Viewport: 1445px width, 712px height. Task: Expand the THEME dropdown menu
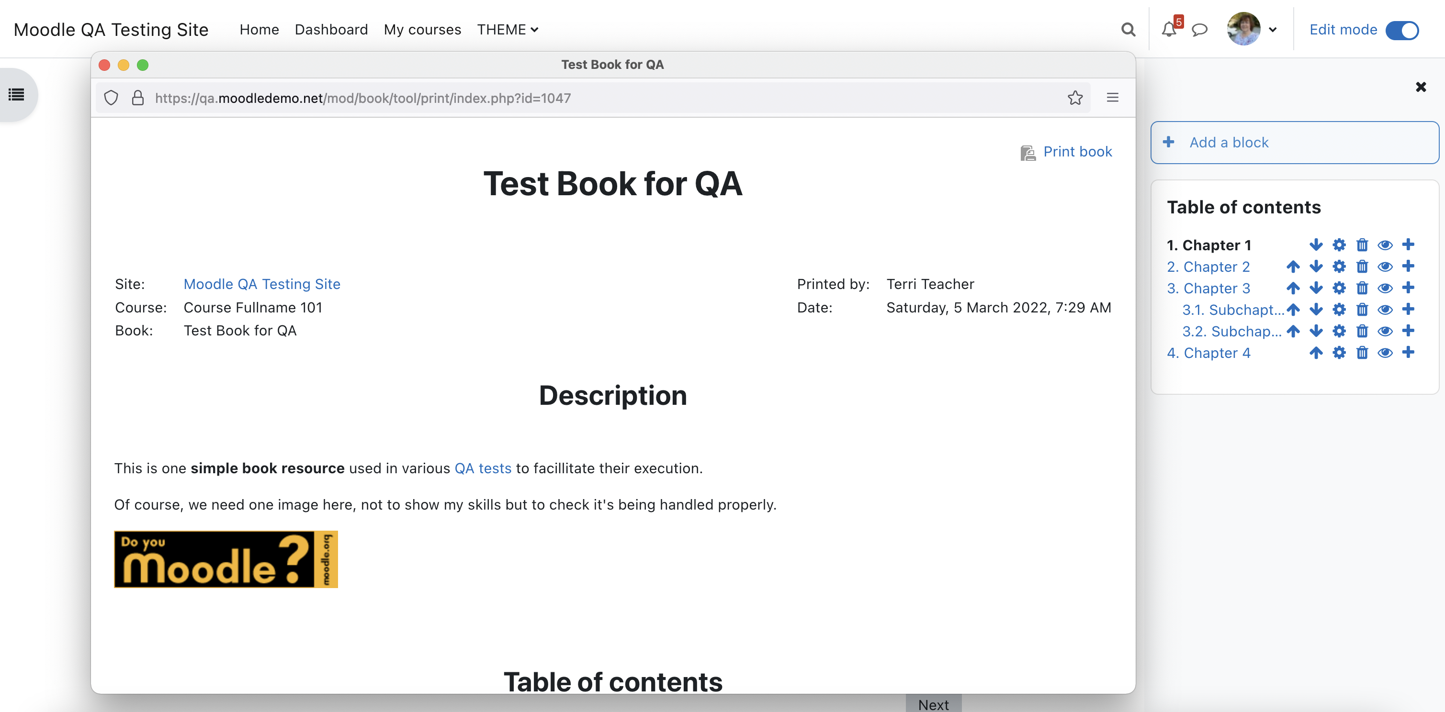point(508,30)
